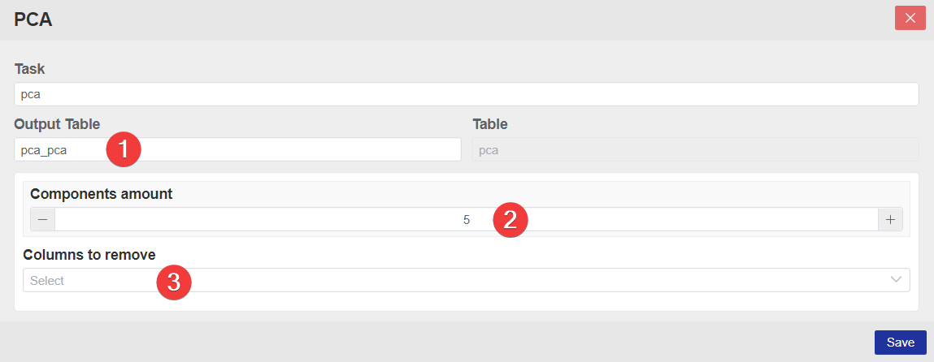This screenshot has width=934, height=362.
Task: Click the Select placeholder in Columns to remove
Action: coord(47,281)
